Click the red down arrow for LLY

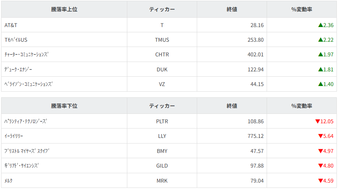pyautogui.click(x=320, y=136)
